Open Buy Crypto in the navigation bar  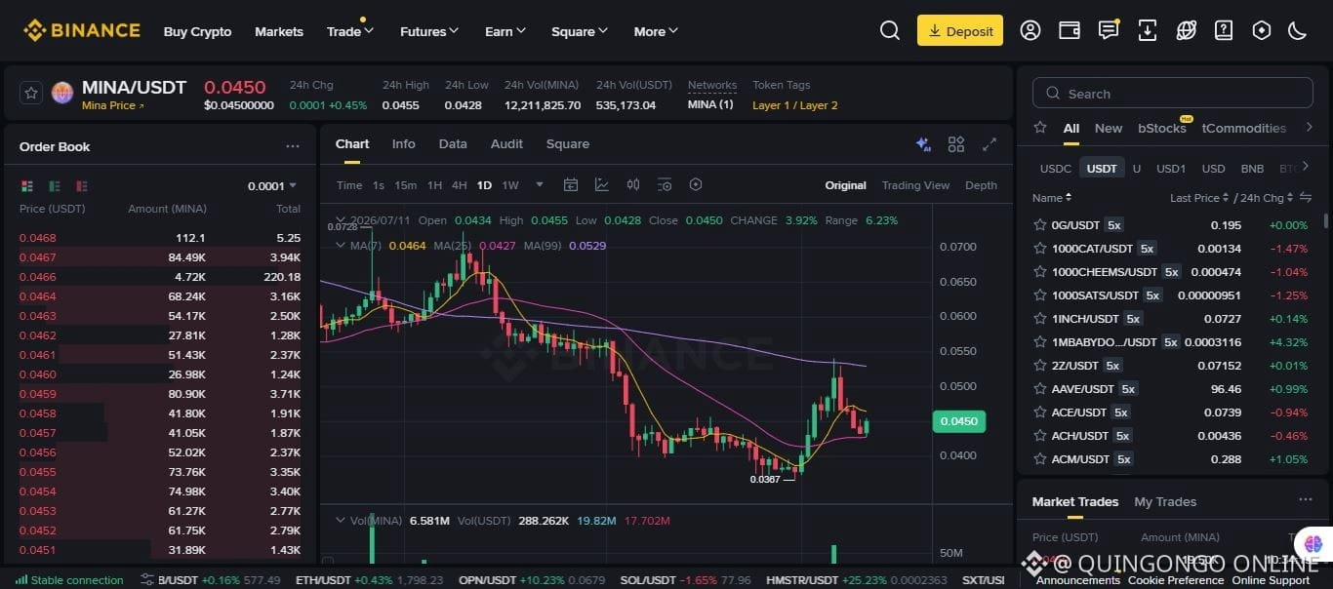(x=197, y=31)
